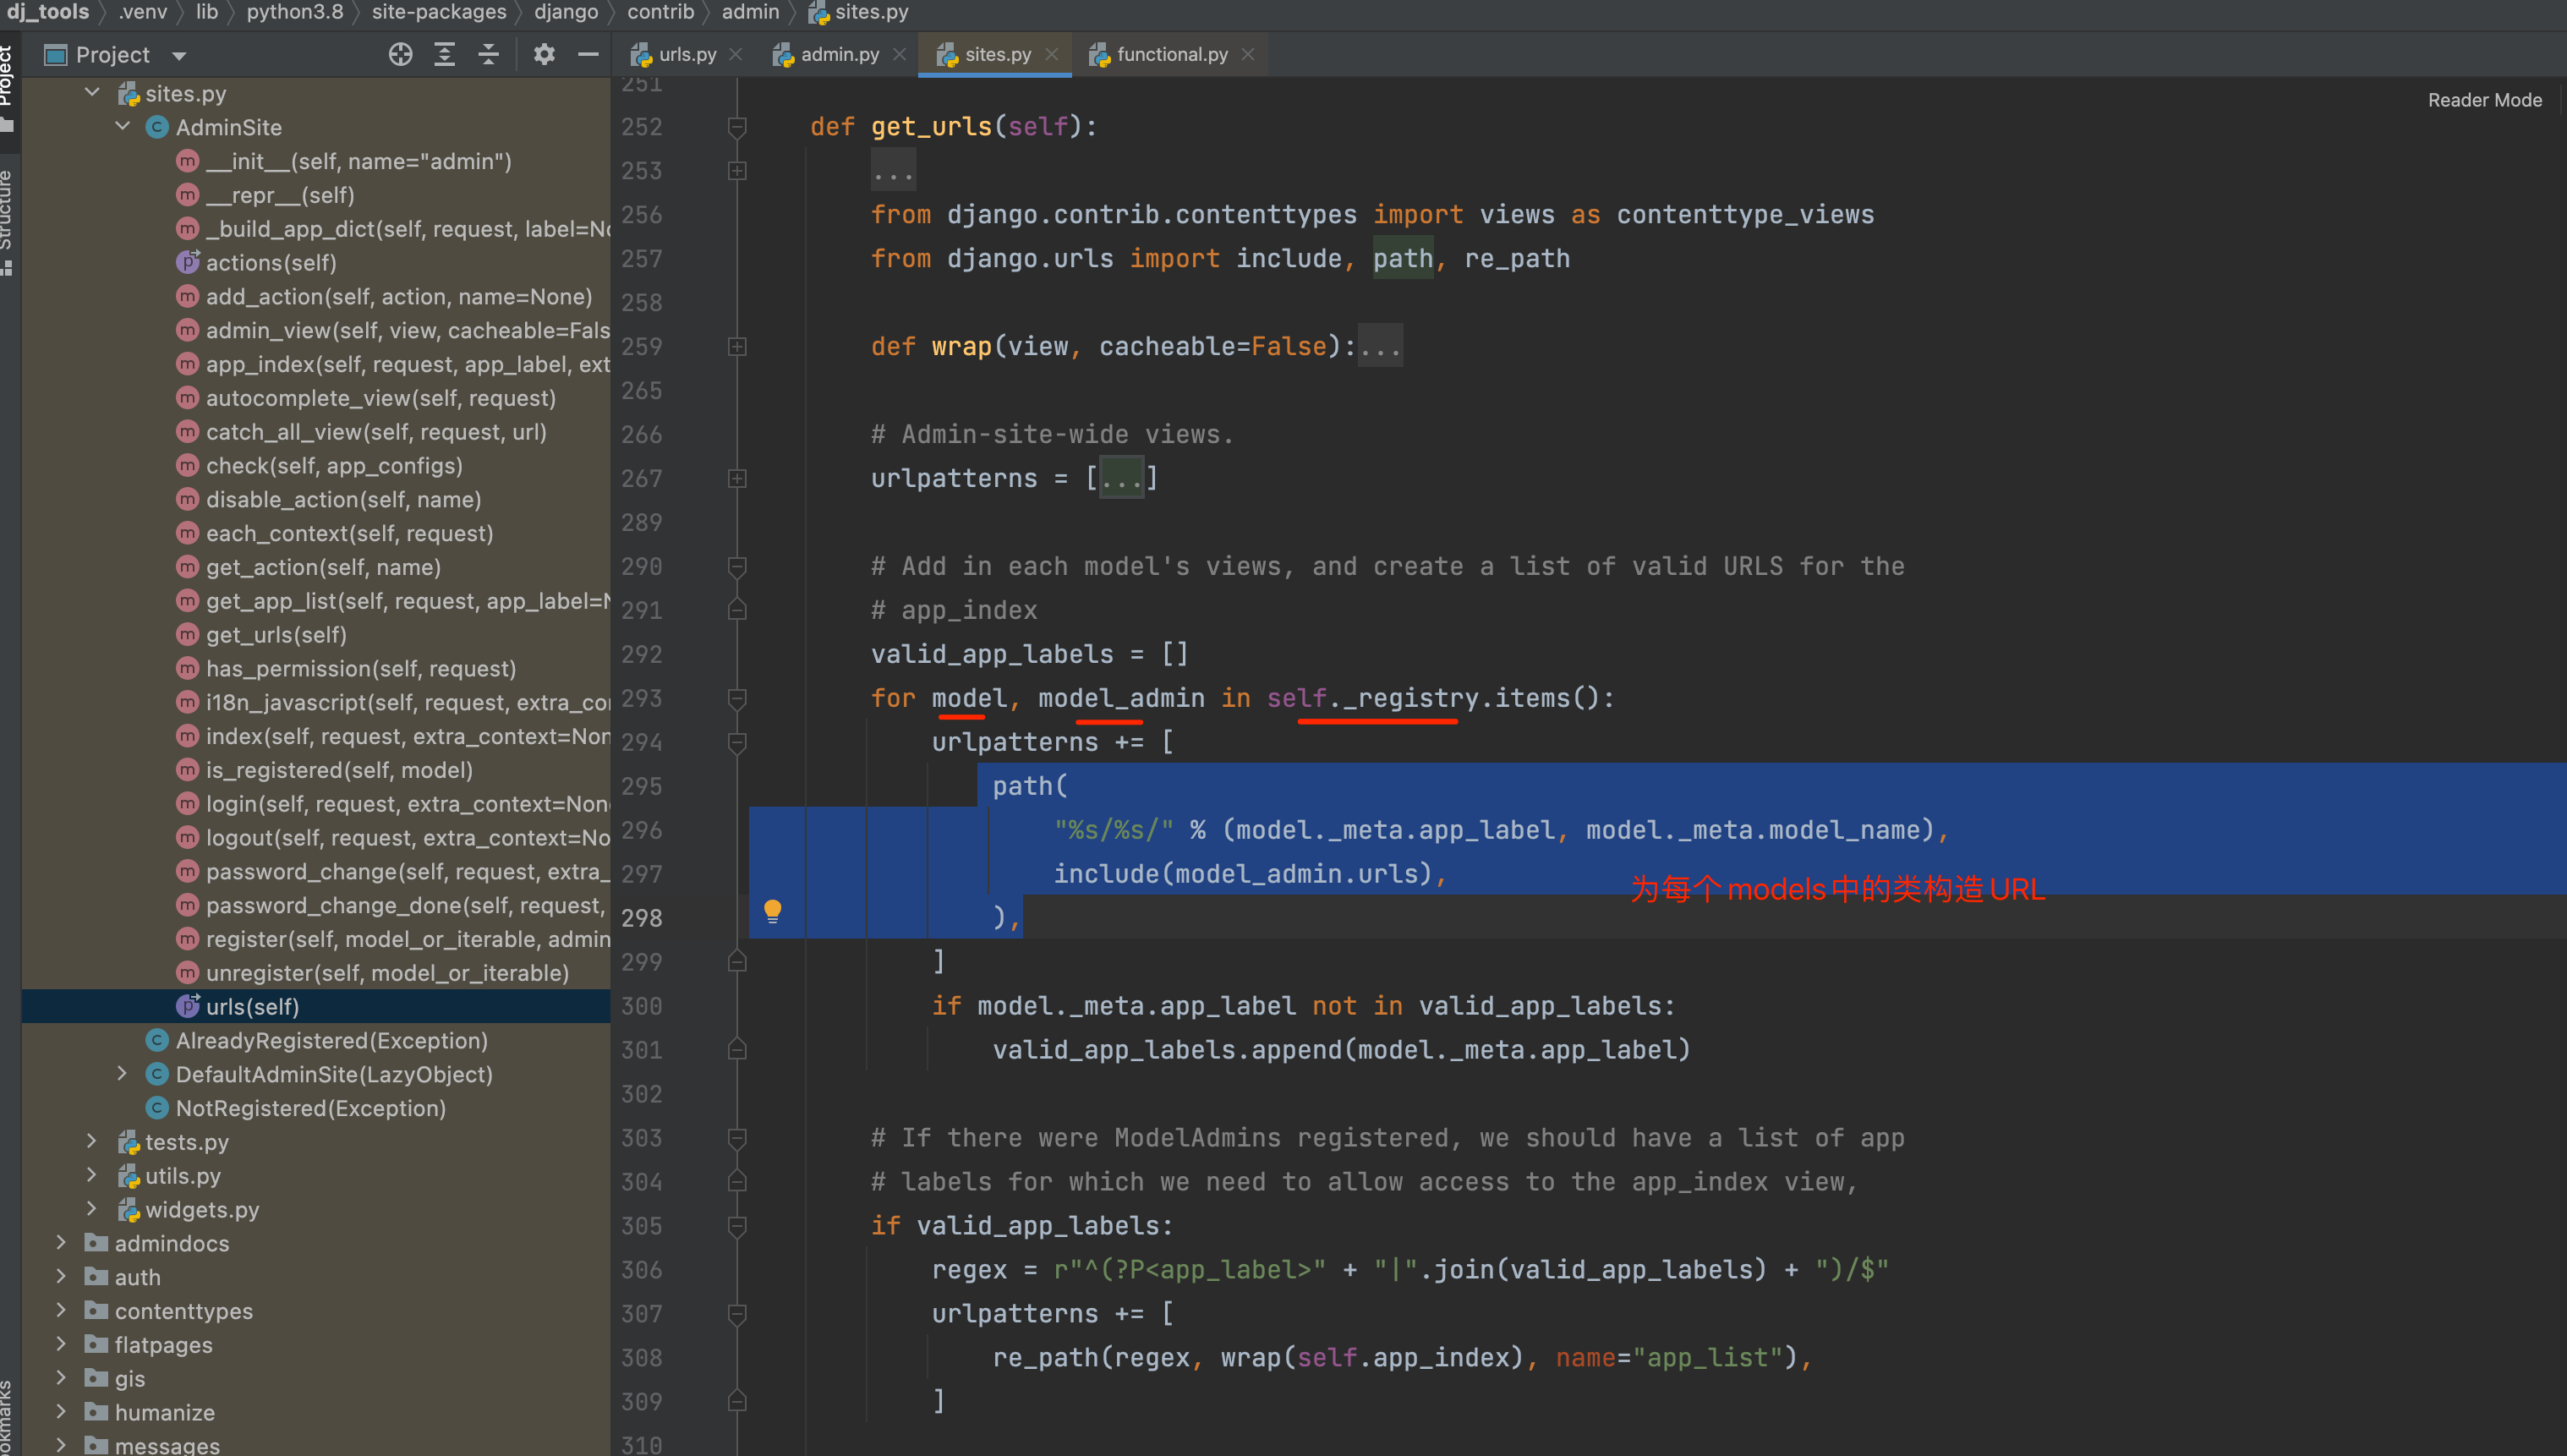Click site-packages in breadcrumb path
Image resolution: width=2567 pixels, height=1456 pixels.
coord(439,12)
